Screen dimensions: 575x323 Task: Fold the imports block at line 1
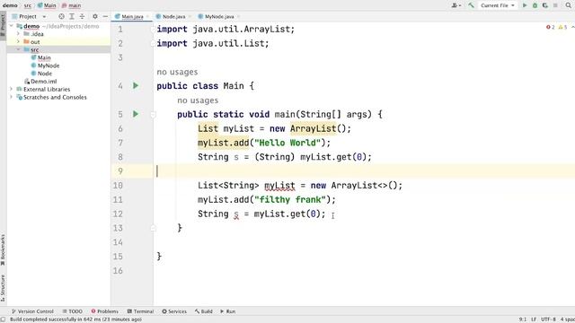[154, 30]
